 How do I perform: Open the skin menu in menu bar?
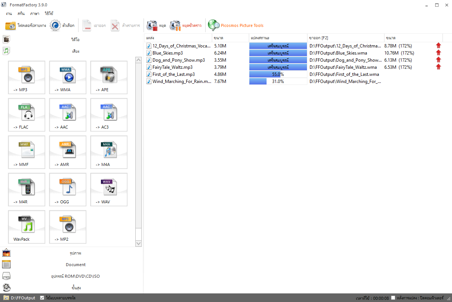[21, 13]
